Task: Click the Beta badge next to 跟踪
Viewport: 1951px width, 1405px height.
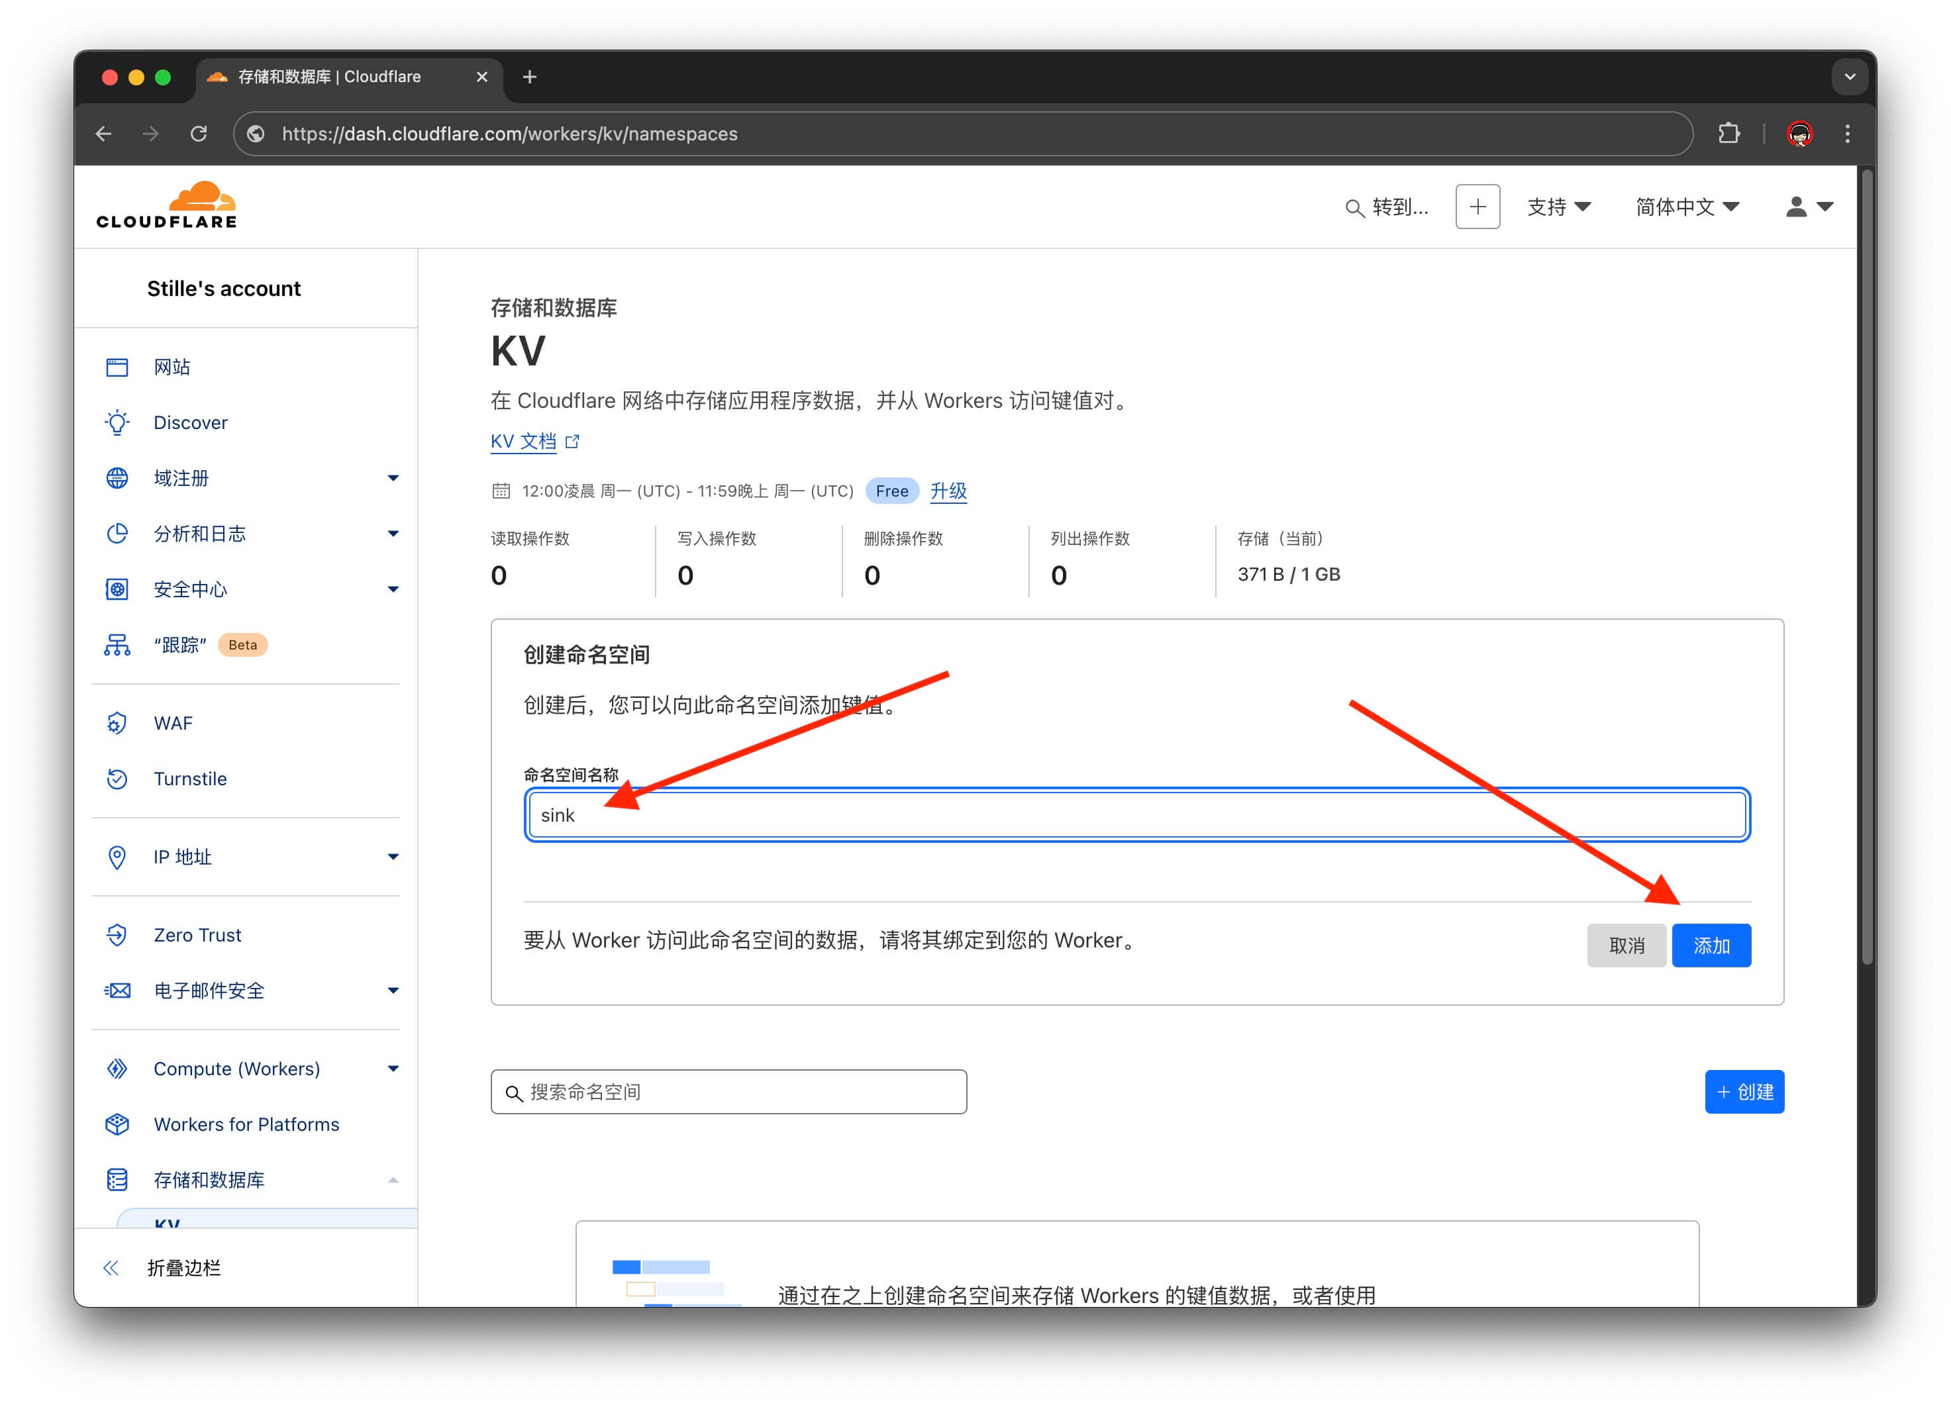Action: pyautogui.click(x=242, y=645)
